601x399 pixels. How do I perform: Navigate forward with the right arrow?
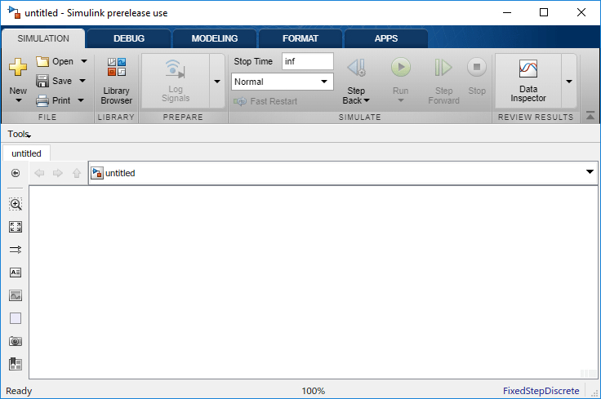click(58, 173)
